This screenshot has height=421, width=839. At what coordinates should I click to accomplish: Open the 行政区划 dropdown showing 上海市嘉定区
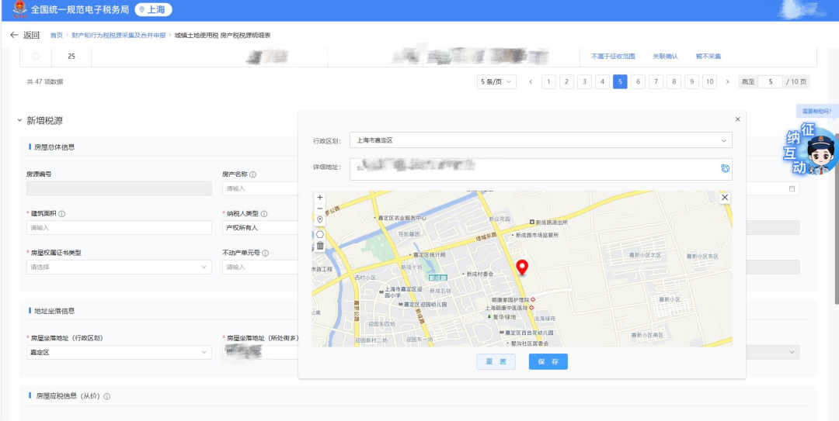coord(540,140)
